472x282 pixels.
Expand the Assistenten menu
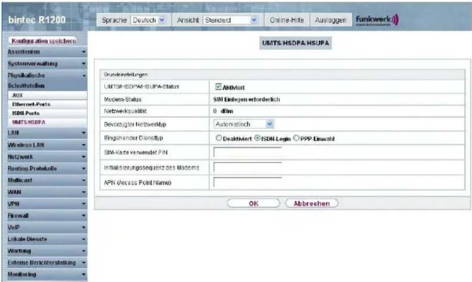click(x=47, y=52)
